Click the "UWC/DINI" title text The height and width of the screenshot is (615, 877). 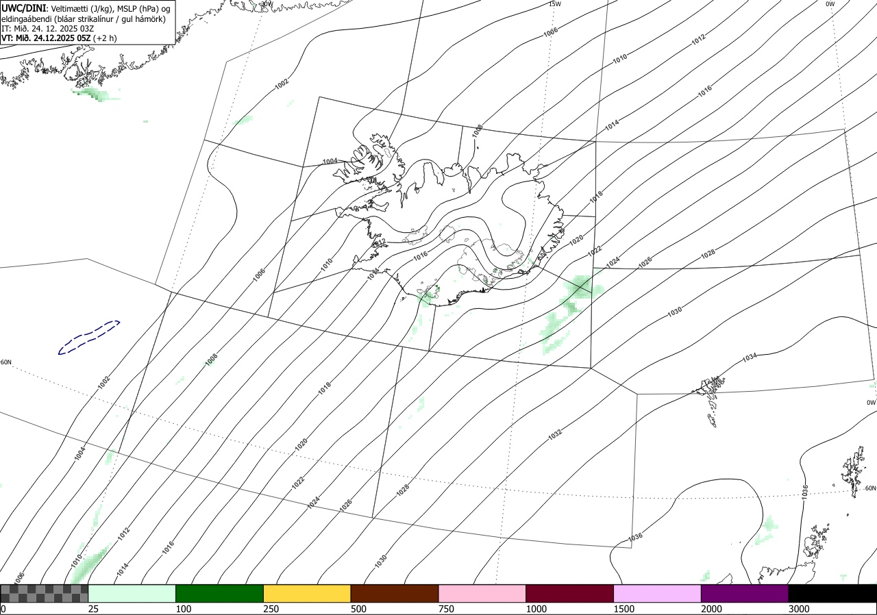pyautogui.click(x=24, y=8)
